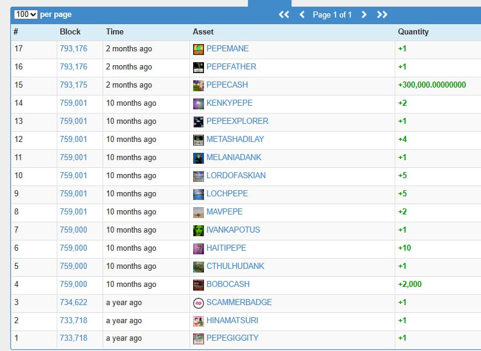Click the LOCHPEPE asset icon
This screenshot has height=351, width=481.
tap(199, 195)
